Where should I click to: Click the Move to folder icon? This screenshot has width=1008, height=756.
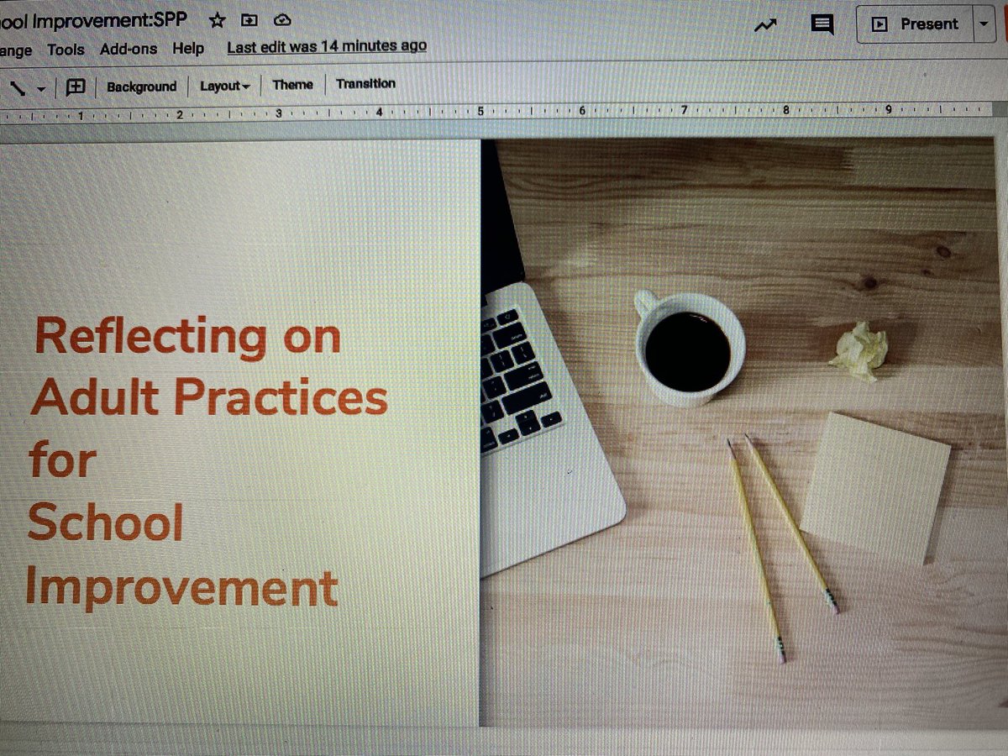click(249, 20)
